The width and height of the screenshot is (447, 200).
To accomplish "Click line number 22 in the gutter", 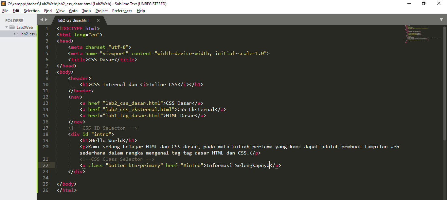I will coord(45,165).
